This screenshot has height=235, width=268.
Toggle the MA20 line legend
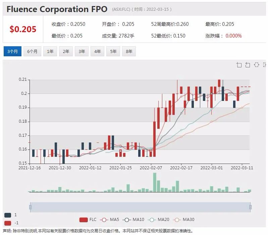coord(158,220)
